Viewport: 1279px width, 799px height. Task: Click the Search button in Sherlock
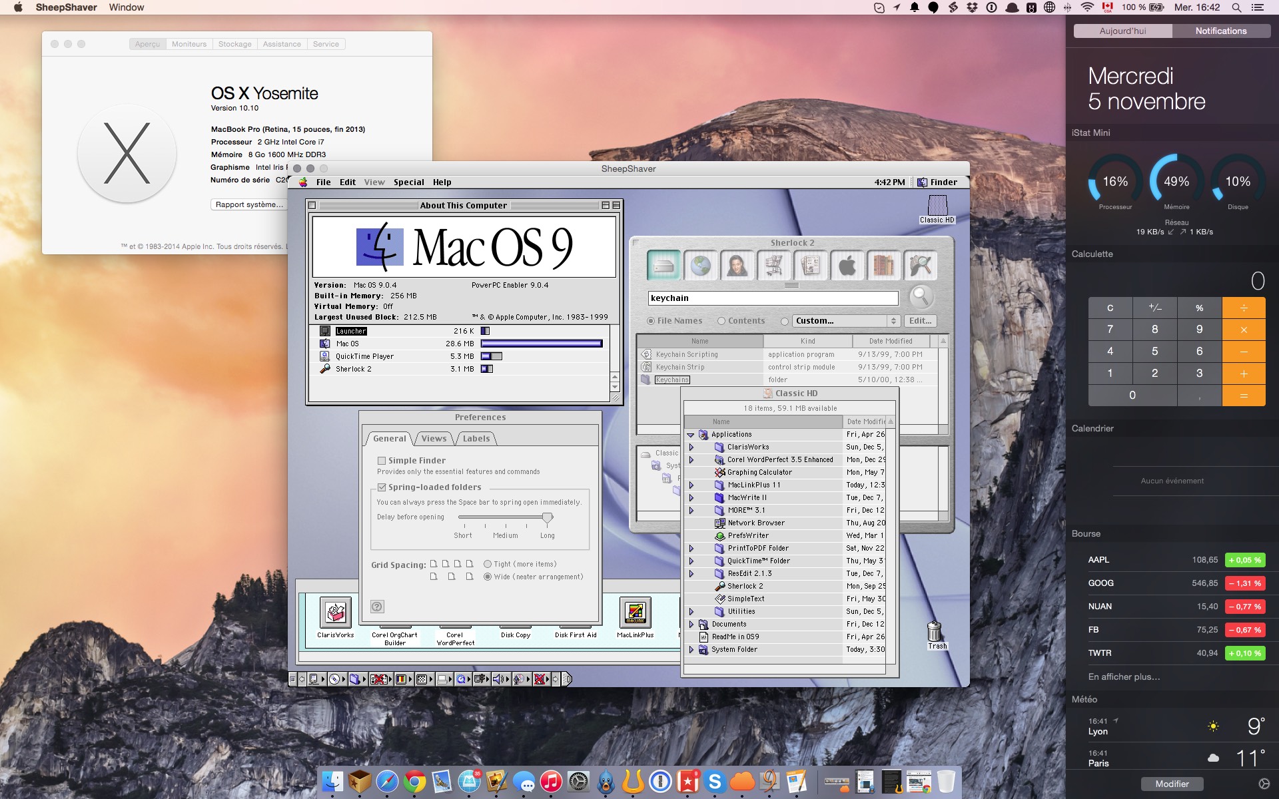[x=920, y=296]
